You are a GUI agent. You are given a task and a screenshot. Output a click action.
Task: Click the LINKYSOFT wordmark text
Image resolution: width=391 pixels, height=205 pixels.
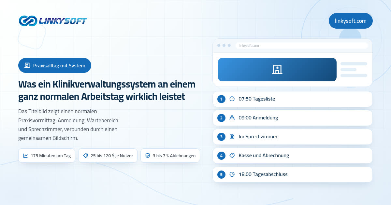point(63,21)
